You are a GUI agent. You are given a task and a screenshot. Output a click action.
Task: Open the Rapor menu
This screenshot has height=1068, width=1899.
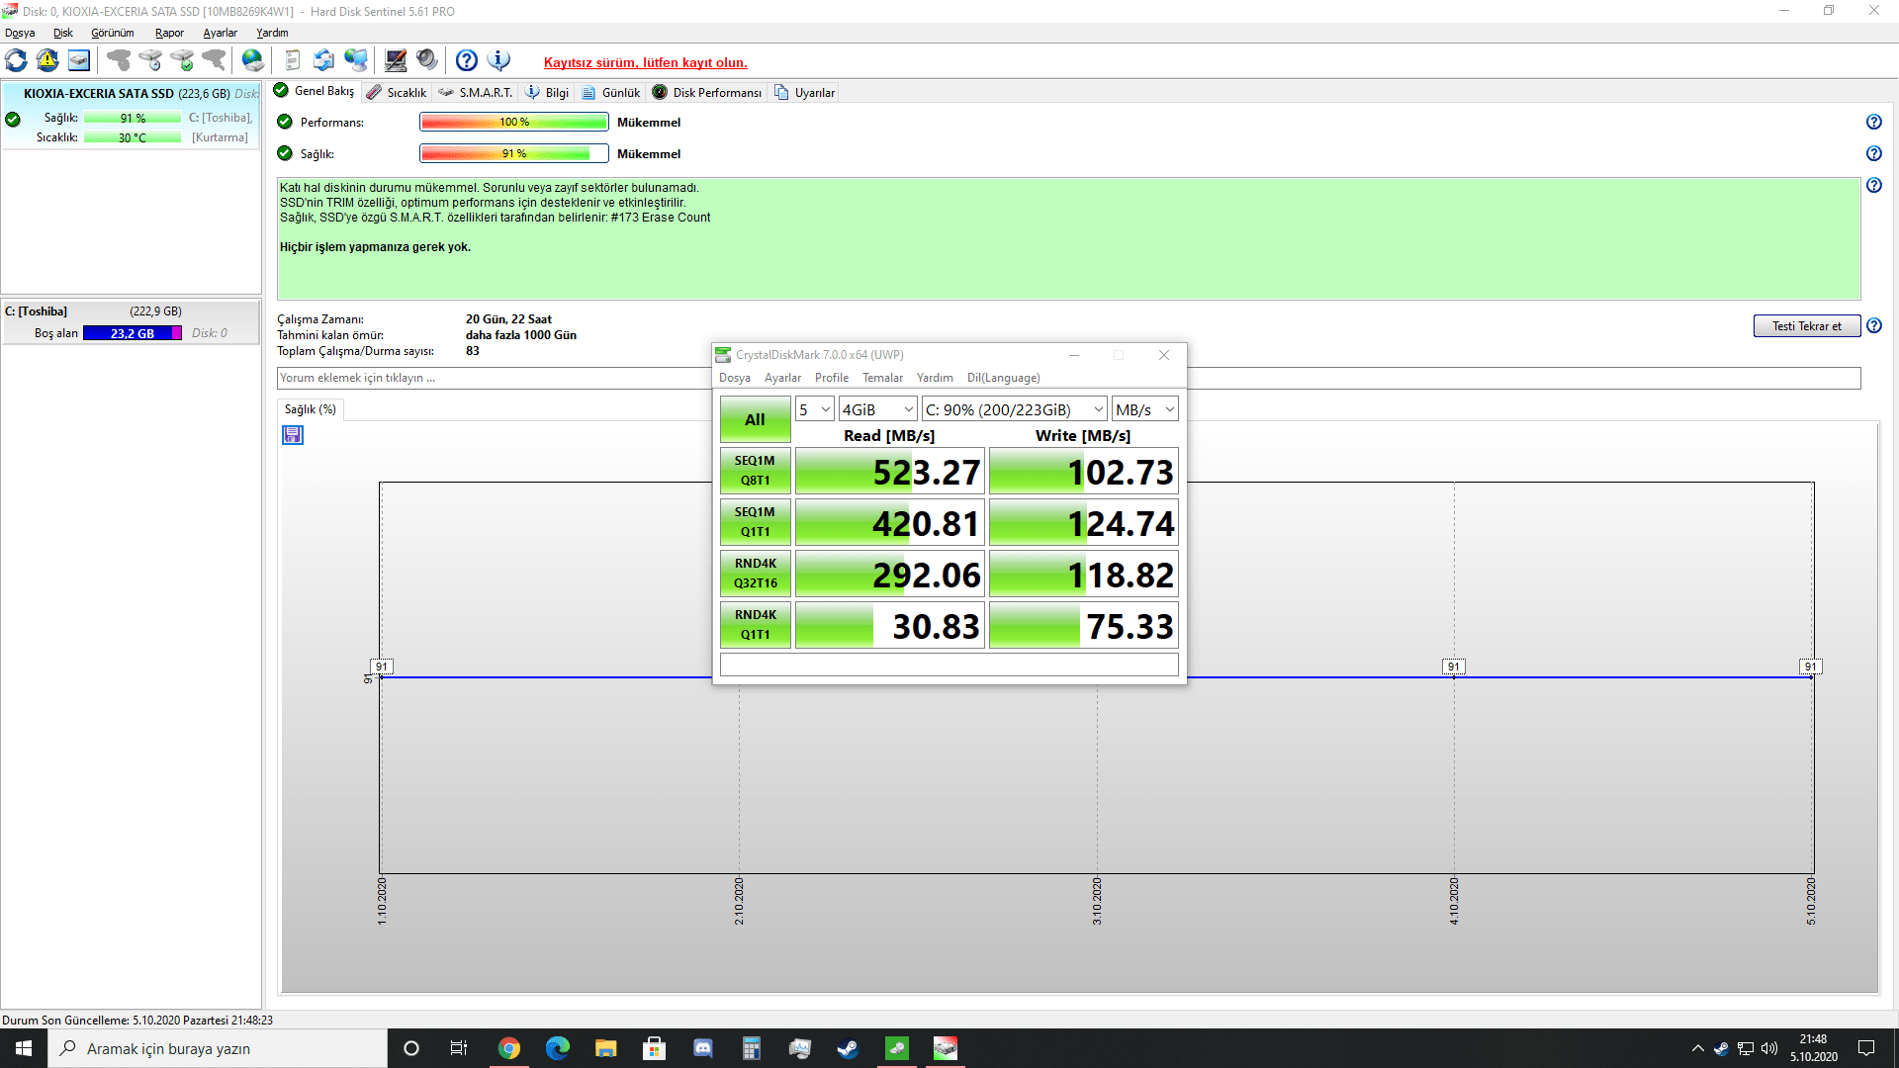point(169,33)
